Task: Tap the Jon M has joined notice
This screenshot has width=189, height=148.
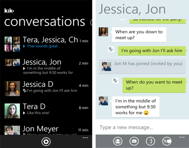Action: (x=142, y=67)
